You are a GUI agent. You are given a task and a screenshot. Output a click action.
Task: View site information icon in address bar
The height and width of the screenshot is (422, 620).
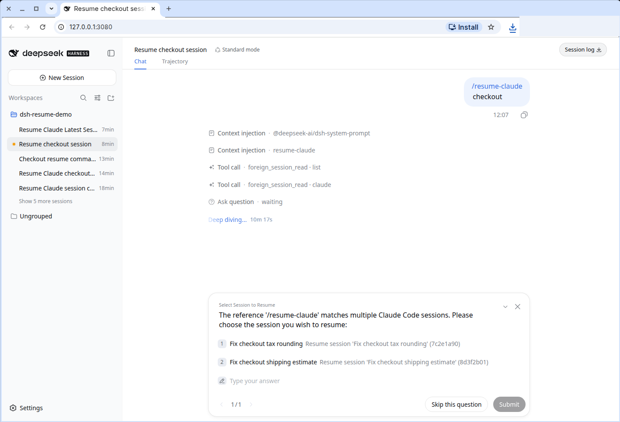(61, 27)
